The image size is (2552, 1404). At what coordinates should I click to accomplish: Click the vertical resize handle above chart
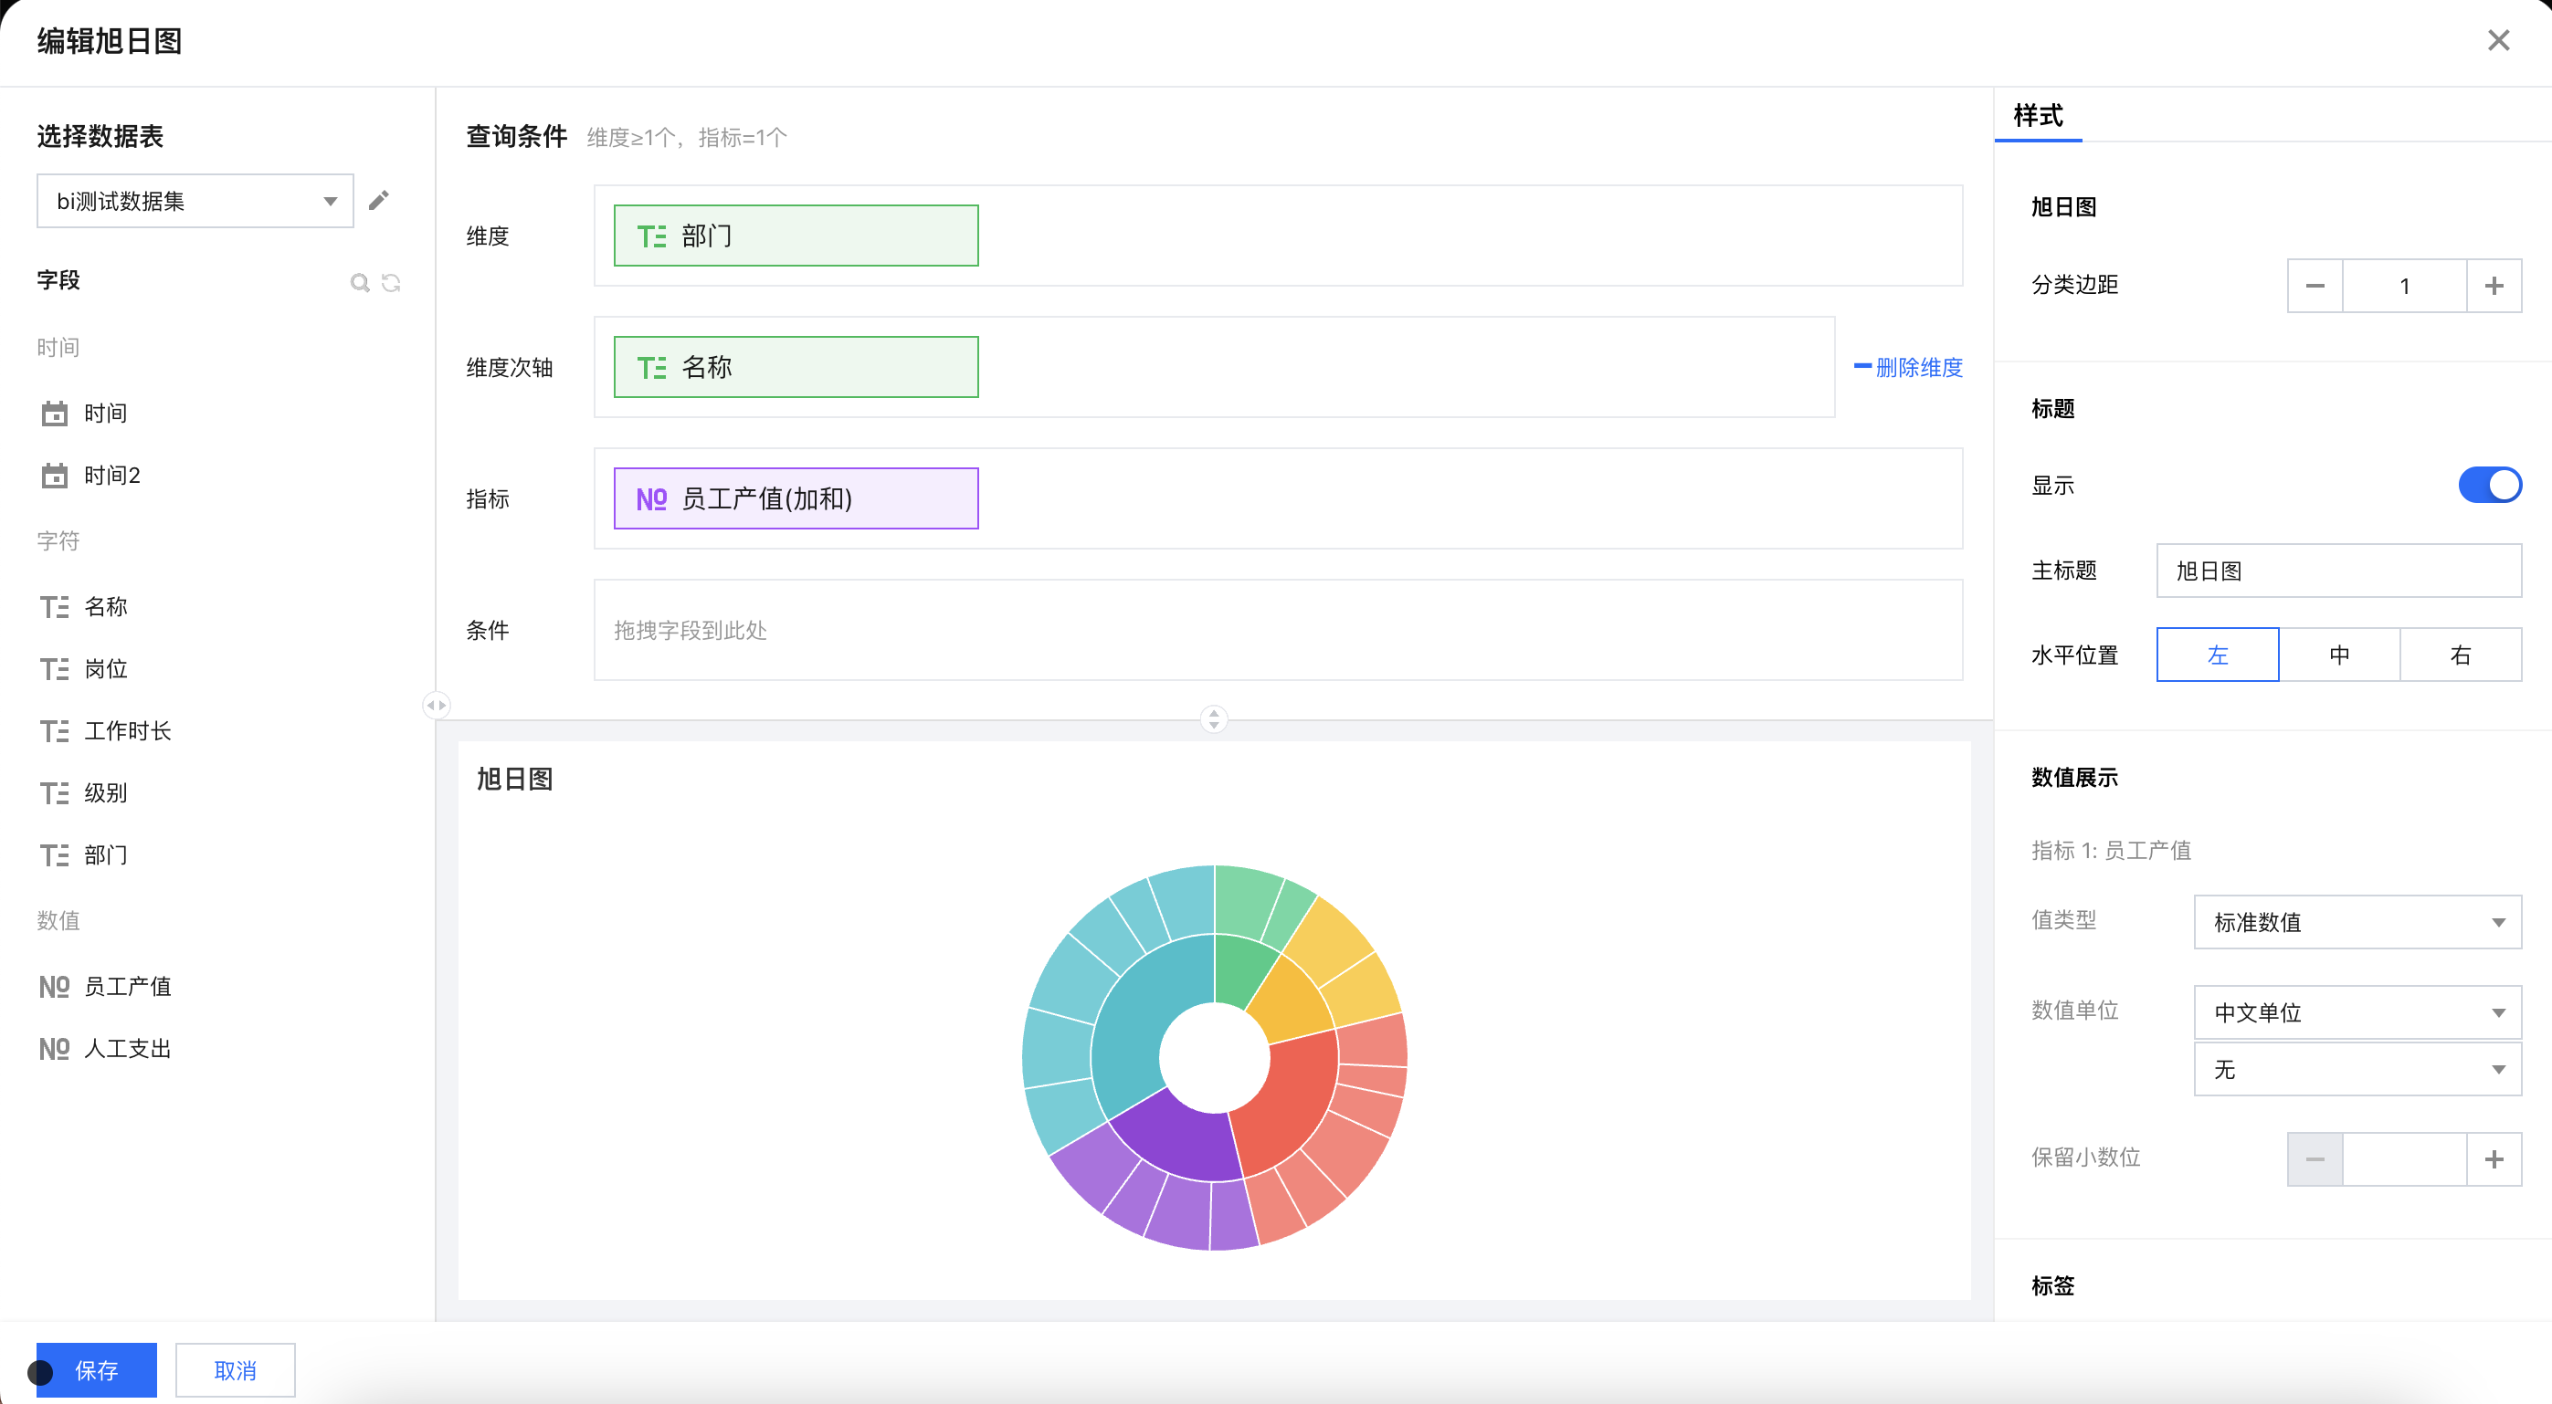point(1214,718)
